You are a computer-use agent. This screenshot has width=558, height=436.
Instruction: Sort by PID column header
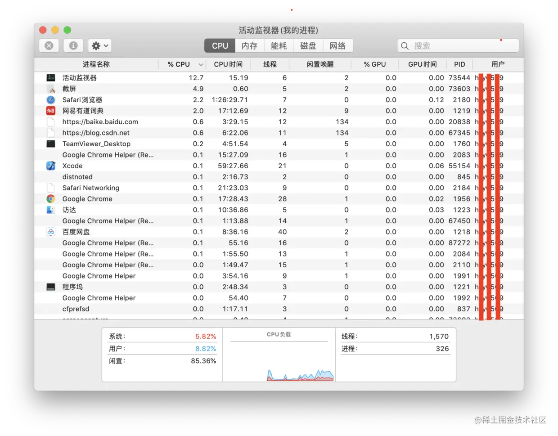[459, 64]
